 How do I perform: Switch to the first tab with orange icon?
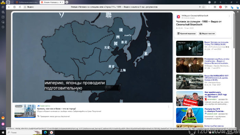[27, 2]
